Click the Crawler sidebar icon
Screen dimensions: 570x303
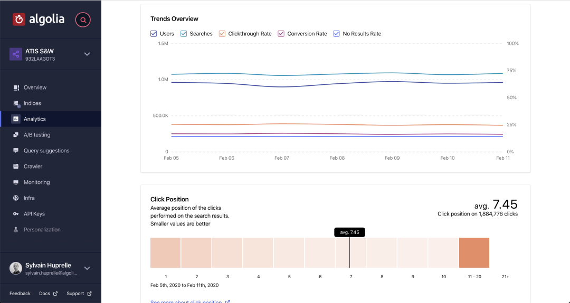pos(16,167)
